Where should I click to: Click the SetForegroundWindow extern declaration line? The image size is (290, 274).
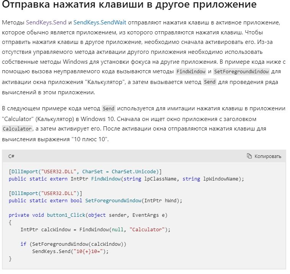click(x=95, y=200)
